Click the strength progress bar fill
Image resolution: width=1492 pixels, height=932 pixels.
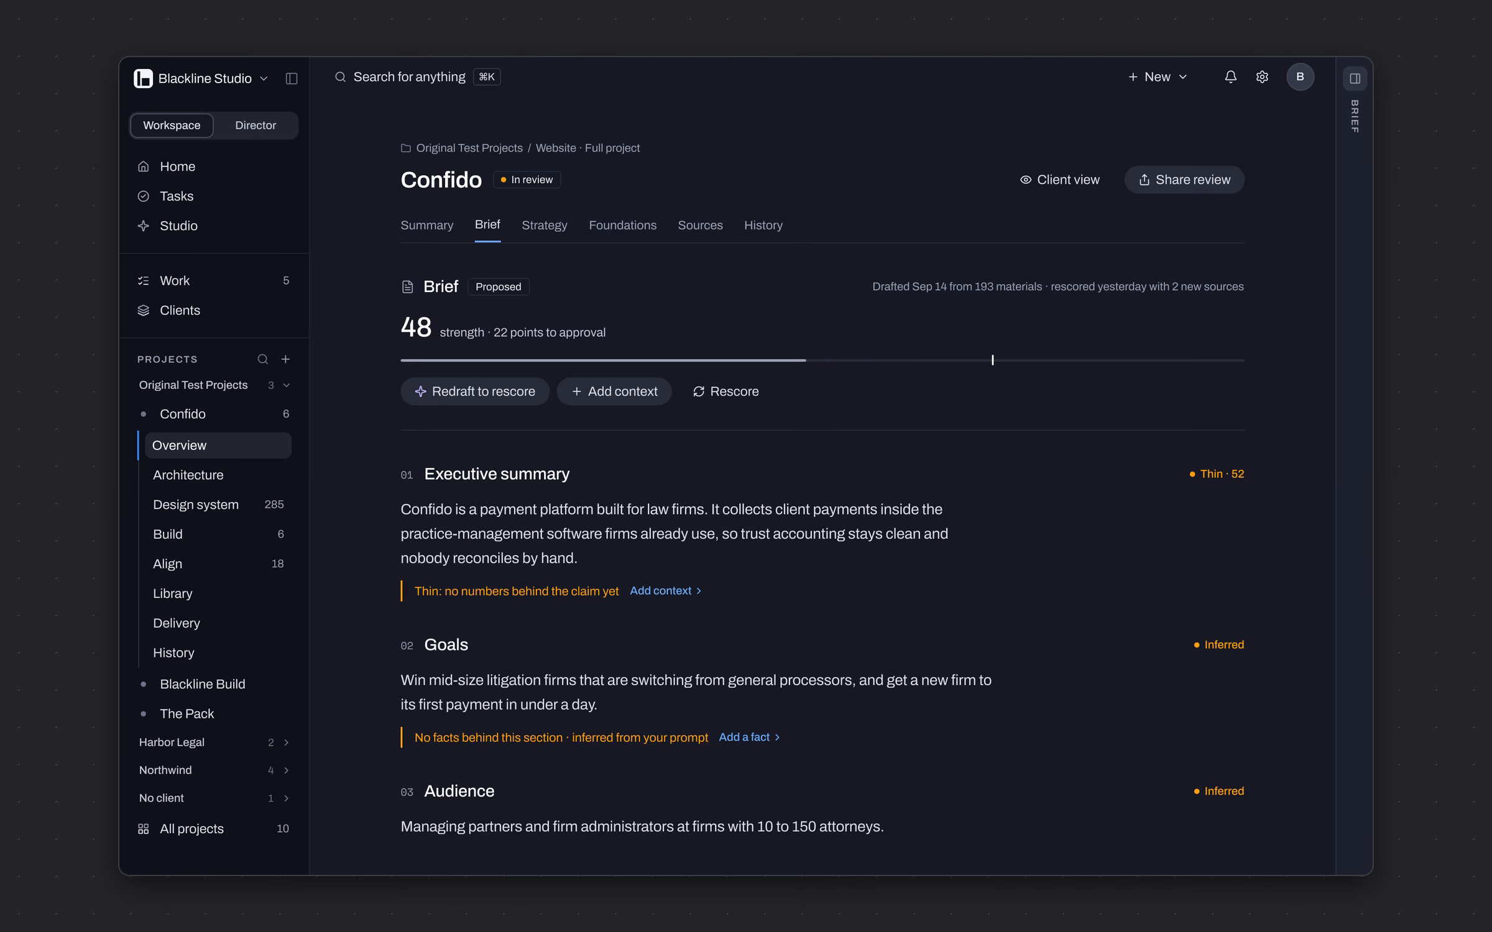point(603,360)
